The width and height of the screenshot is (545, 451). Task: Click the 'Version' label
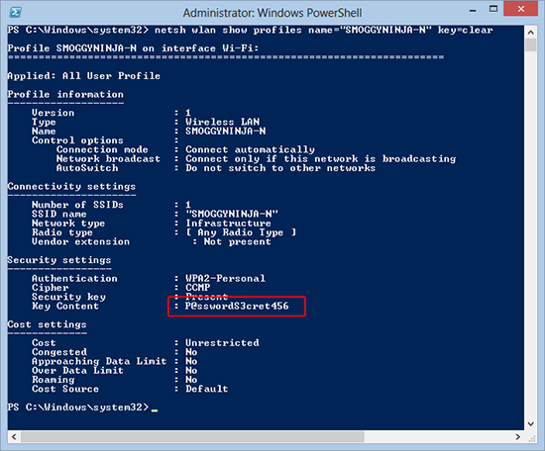coord(54,113)
